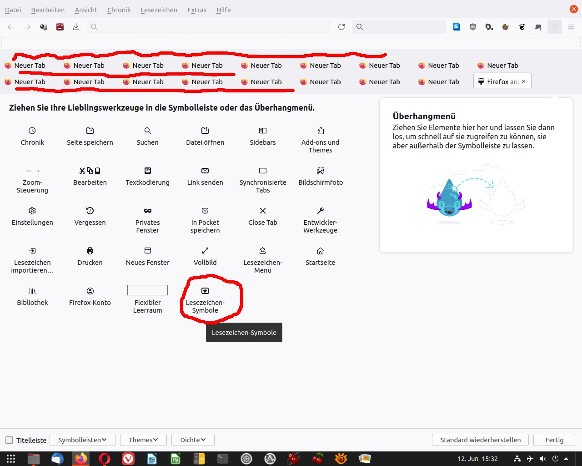582x466 pixels.
Task: Click the power icon in the system tray
Action: (x=555, y=459)
